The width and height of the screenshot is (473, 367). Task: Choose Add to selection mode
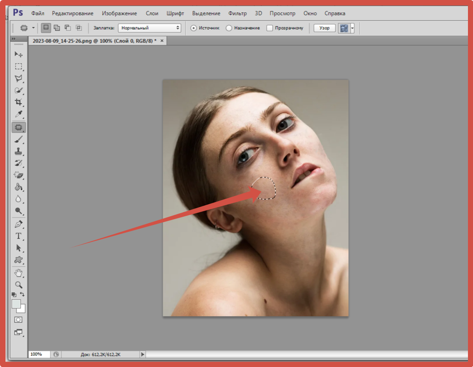pyautogui.click(x=57, y=28)
